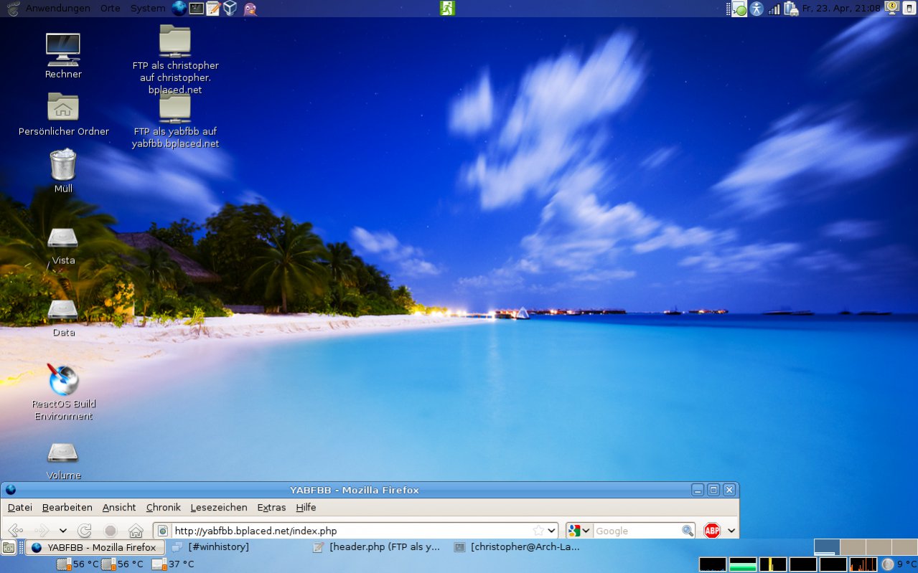Launch Pidgin from the top panel

tap(249, 9)
